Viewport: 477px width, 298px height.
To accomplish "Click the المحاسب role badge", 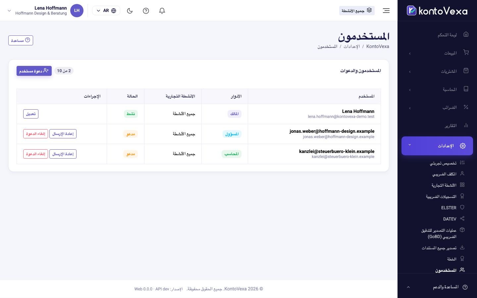I will (x=232, y=154).
